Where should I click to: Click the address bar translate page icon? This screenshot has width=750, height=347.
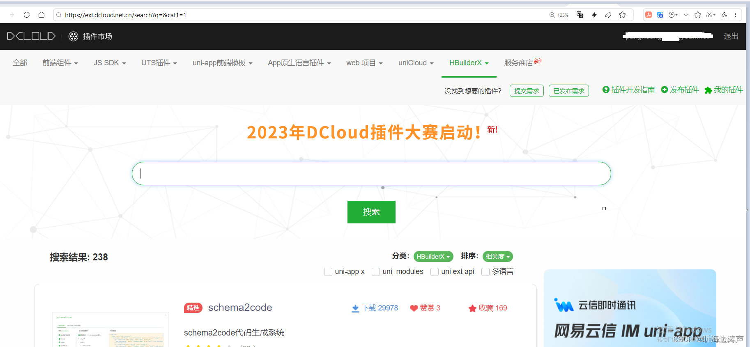[x=580, y=15]
